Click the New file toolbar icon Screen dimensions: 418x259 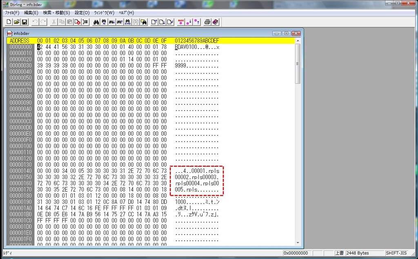(x=9, y=22)
